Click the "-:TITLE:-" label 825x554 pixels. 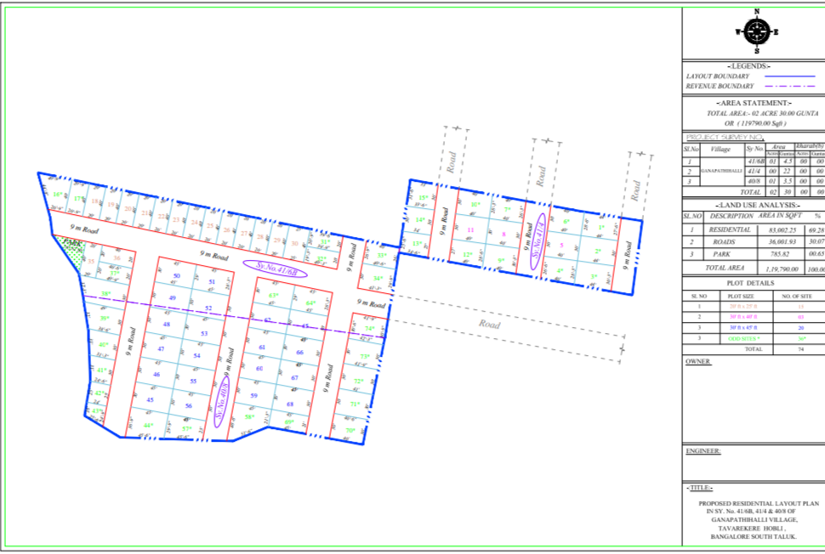[x=700, y=488]
